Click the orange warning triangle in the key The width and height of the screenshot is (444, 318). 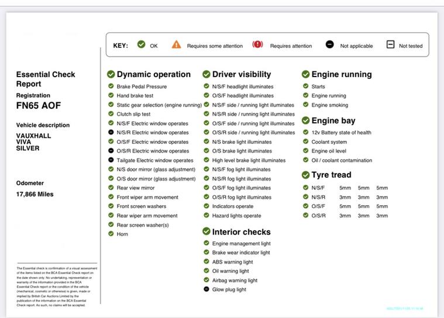pyautogui.click(x=176, y=45)
